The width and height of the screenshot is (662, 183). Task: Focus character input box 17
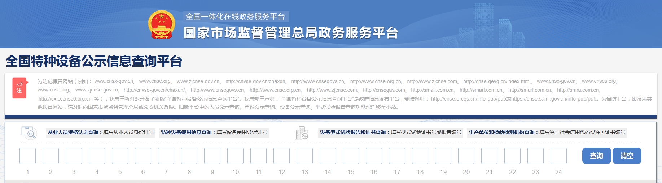click(397, 156)
